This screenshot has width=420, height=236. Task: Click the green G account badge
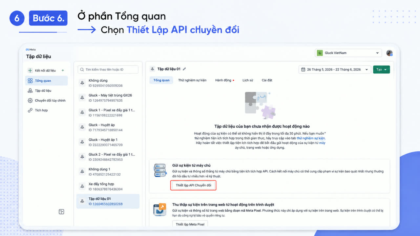320,53
